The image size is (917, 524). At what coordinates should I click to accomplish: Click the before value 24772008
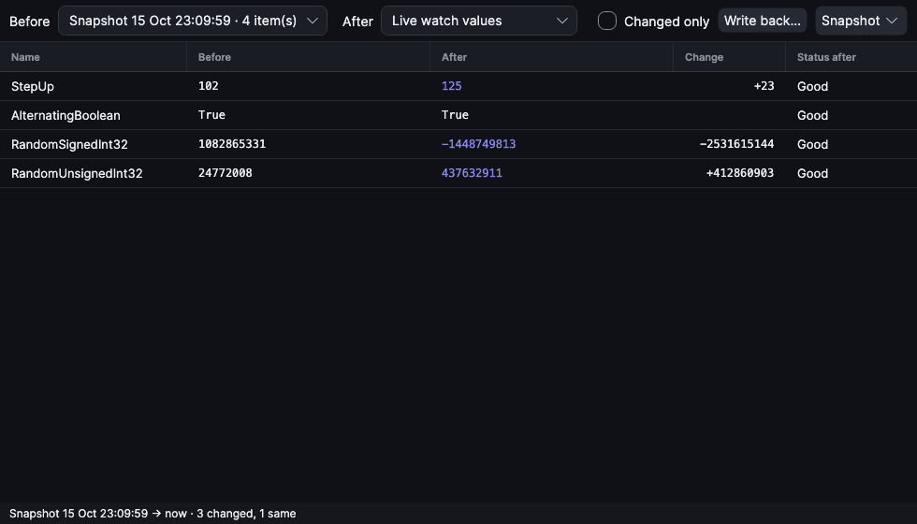tap(226, 173)
